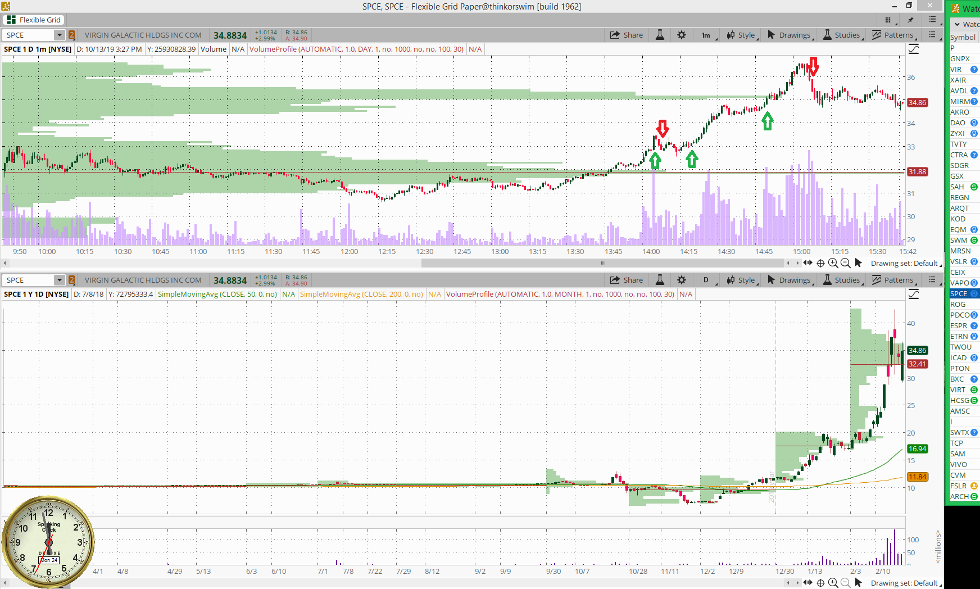The height and width of the screenshot is (589, 980).
Task: Click upper chart crosshair pan icon
Action: coord(820,263)
